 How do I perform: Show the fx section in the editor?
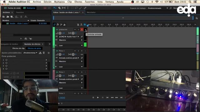tap(58, 25)
